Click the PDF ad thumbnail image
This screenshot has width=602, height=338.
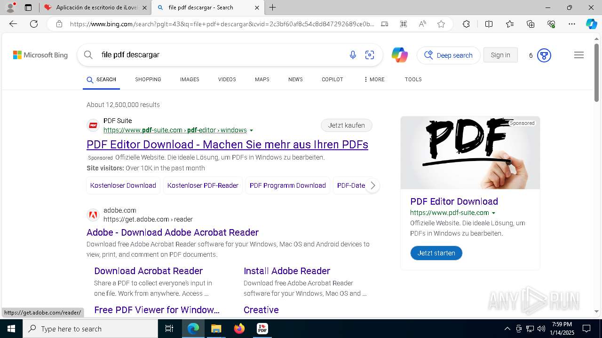click(470, 153)
